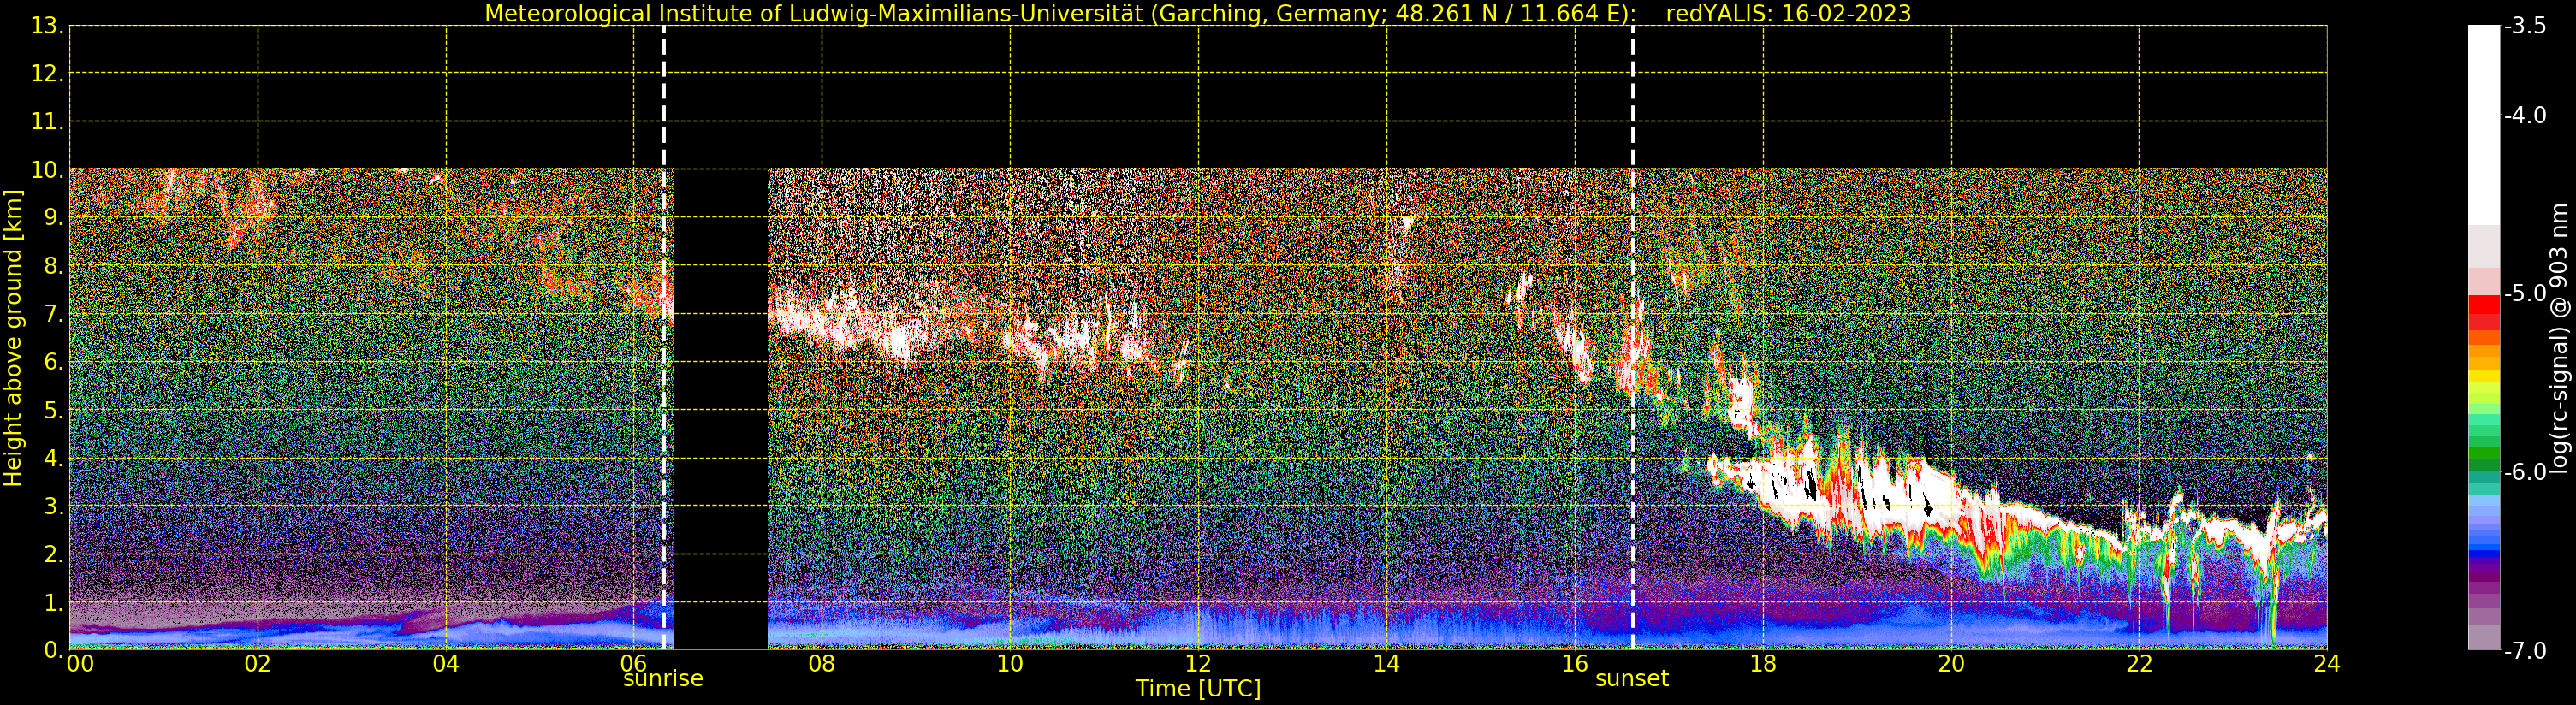Viewport: 2576px width, 705px height.
Task: Click the 'log(rc-signal) @ 903 nm' colorbar label
Action: point(2560,338)
